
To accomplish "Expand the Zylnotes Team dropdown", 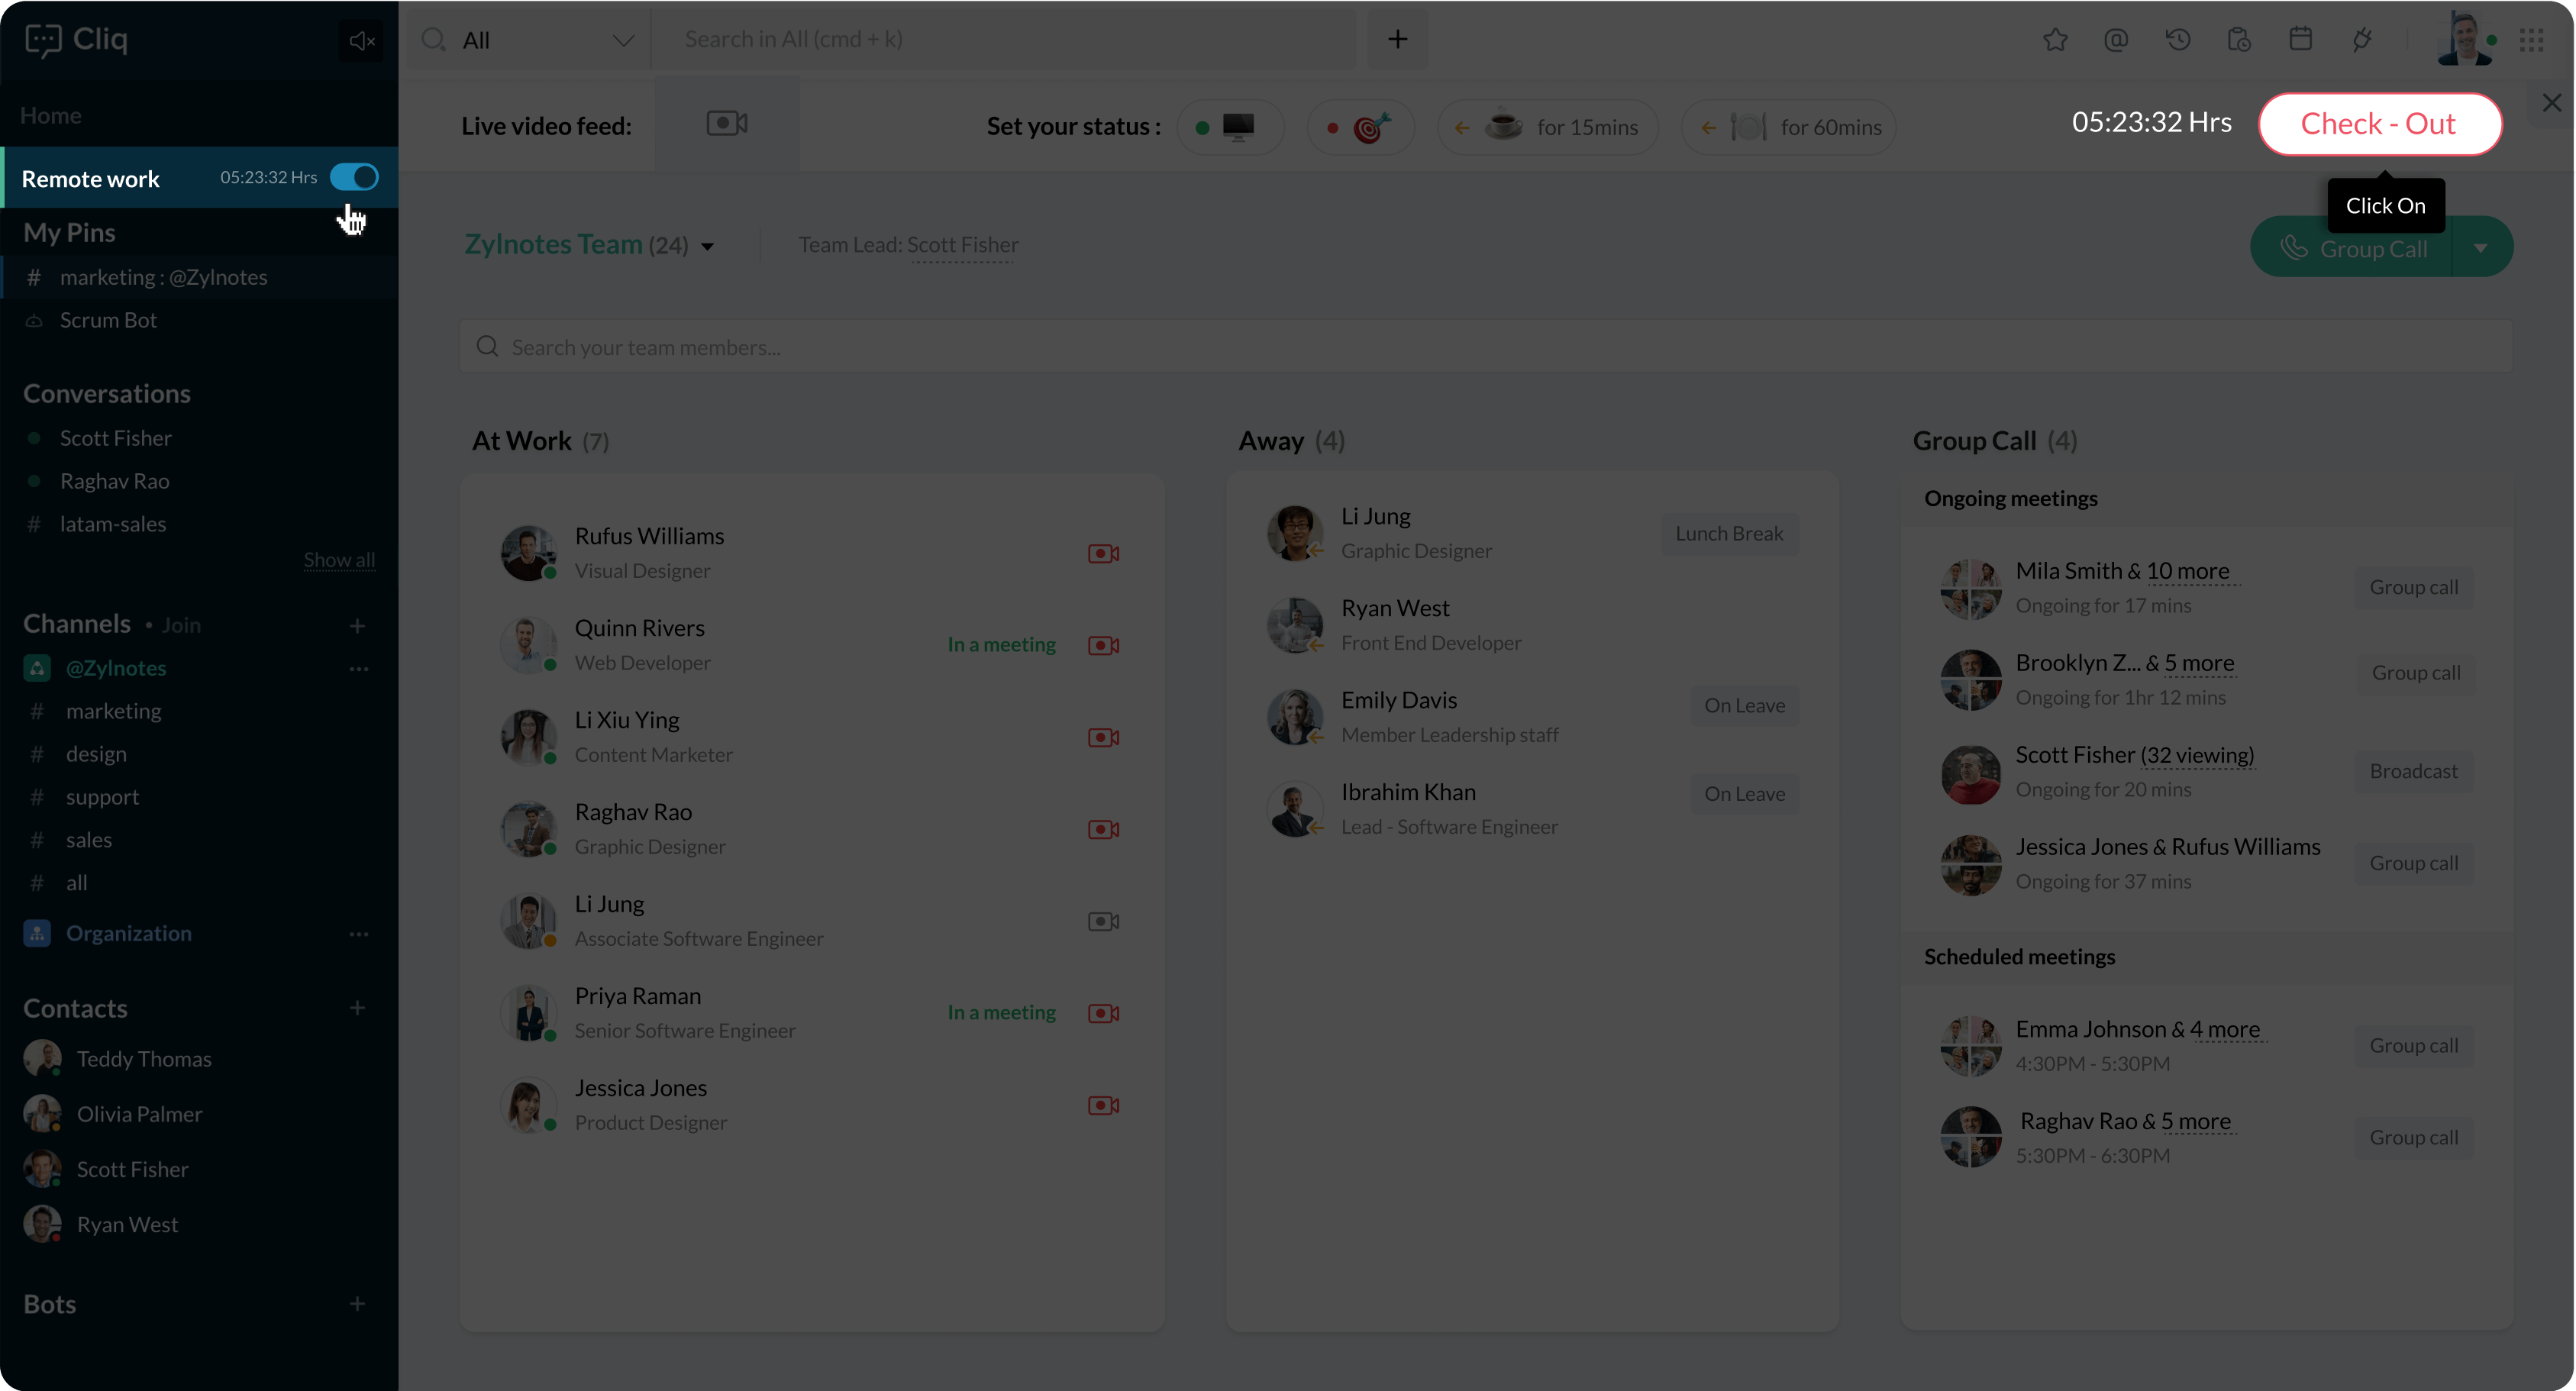I will click(x=707, y=246).
